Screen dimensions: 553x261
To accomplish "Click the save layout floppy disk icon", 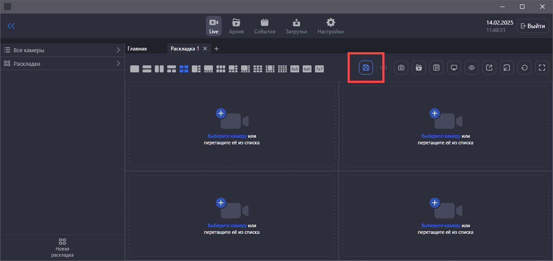I will point(366,68).
